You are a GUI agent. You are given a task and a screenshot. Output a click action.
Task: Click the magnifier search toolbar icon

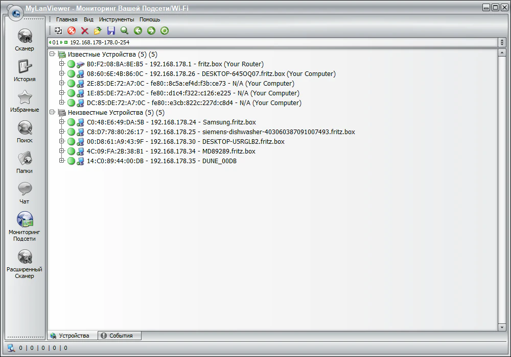coord(124,31)
